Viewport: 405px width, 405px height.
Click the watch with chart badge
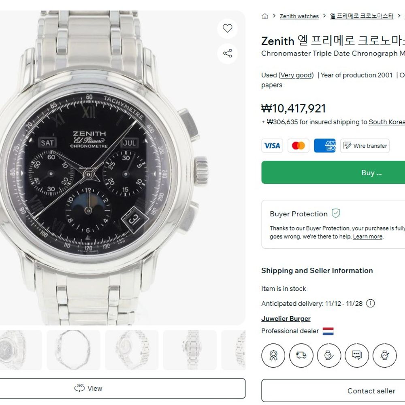384,355
